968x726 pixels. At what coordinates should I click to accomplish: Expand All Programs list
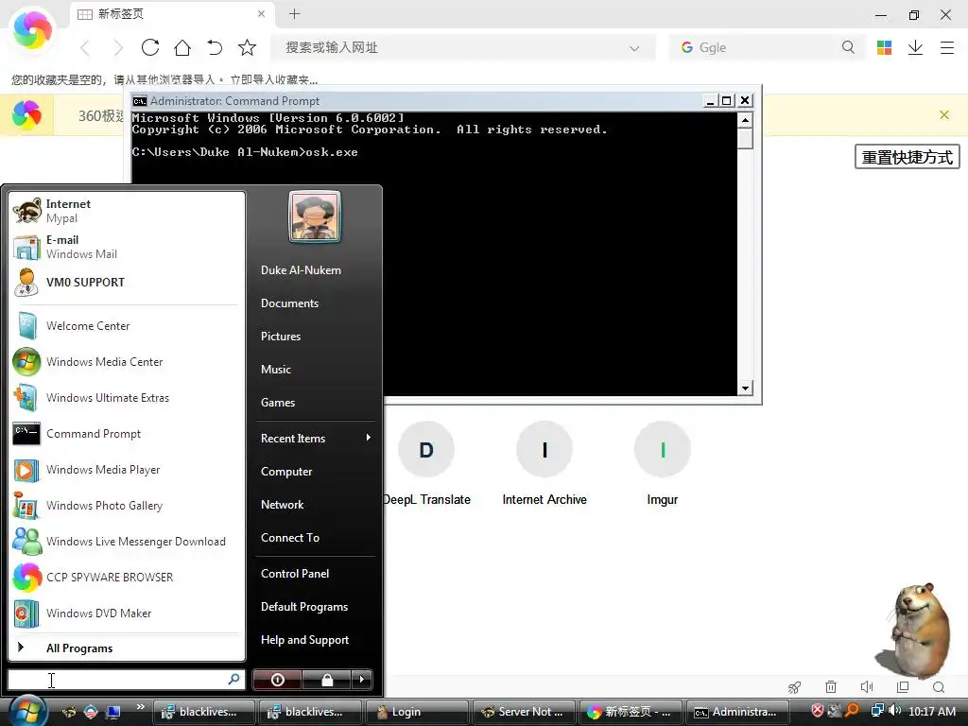pos(127,648)
